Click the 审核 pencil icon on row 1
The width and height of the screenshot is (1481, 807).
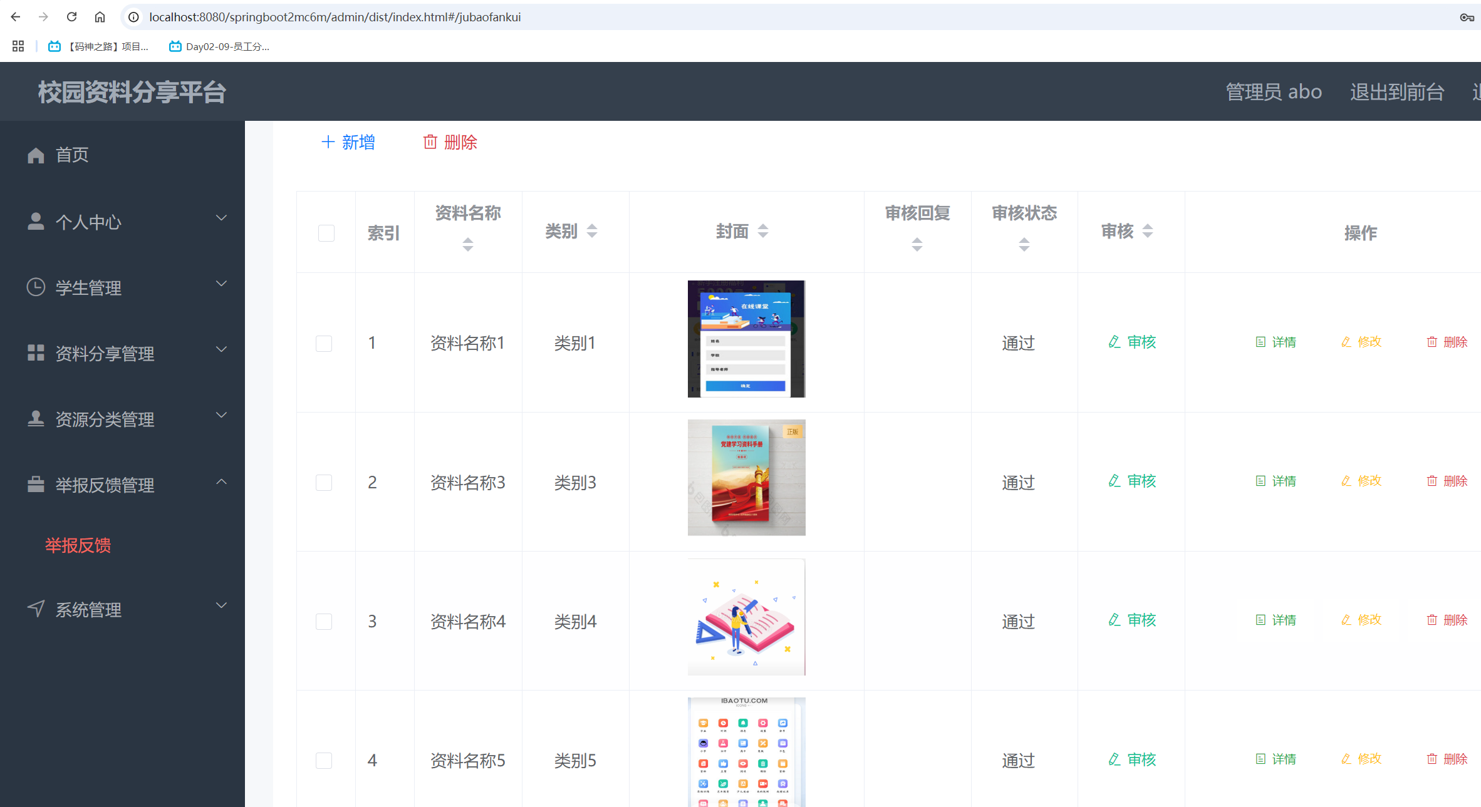click(1114, 342)
